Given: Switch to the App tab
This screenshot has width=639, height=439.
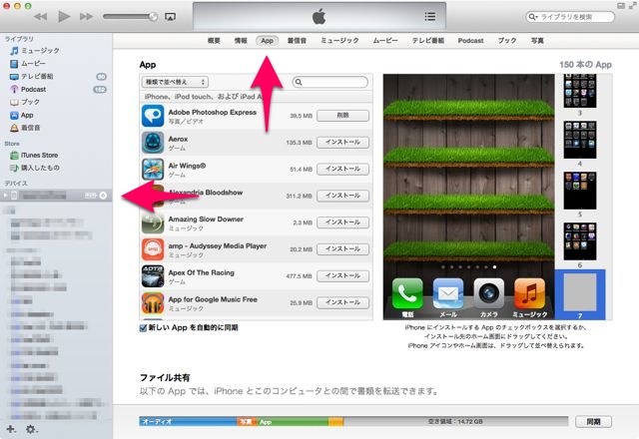Looking at the screenshot, I should (x=268, y=41).
